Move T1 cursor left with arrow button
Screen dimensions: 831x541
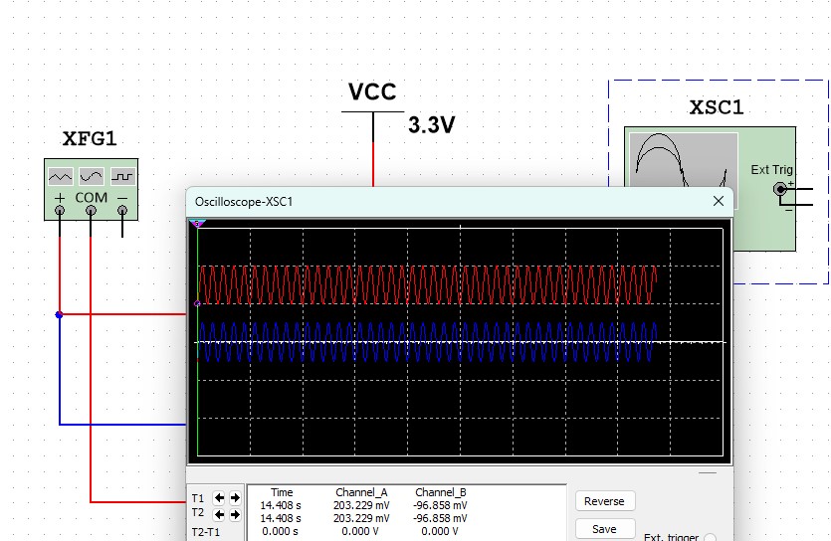(219, 497)
